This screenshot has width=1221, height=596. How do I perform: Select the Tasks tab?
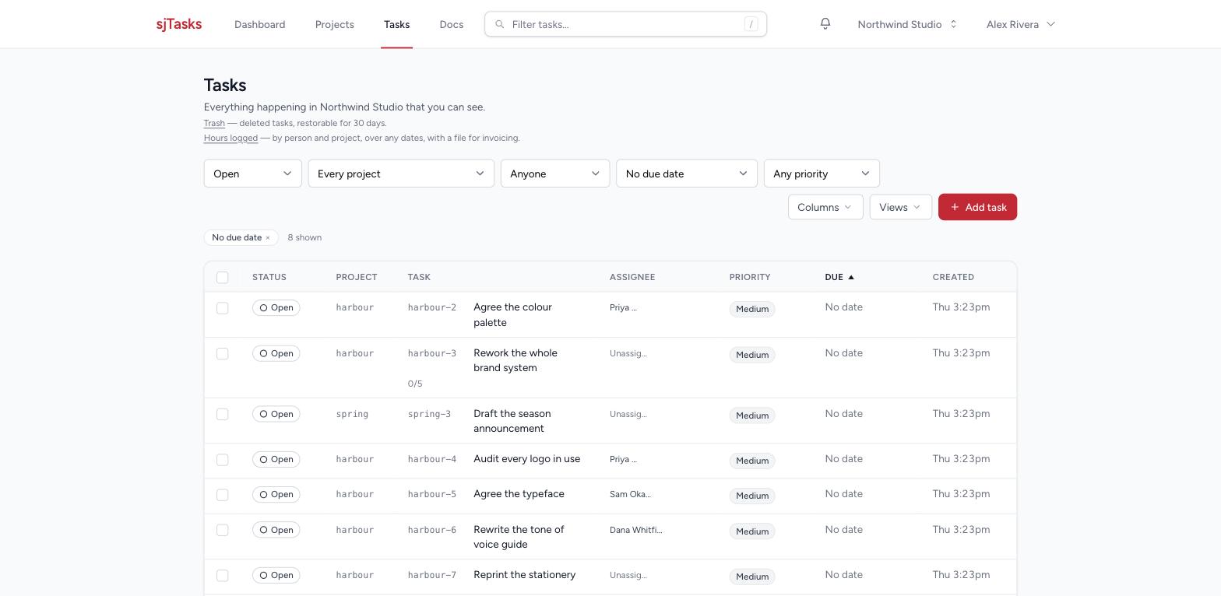pyautogui.click(x=396, y=24)
